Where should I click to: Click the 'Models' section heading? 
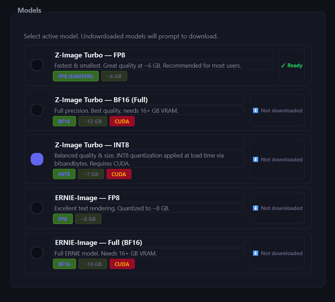tap(30, 10)
